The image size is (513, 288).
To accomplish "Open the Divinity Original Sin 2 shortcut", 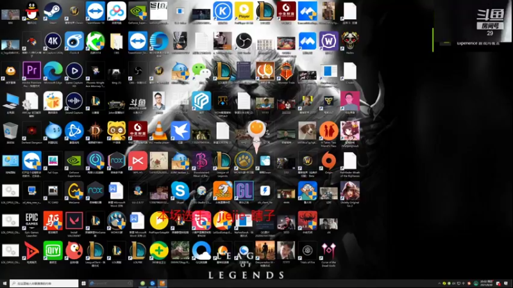I will [x=349, y=191].
